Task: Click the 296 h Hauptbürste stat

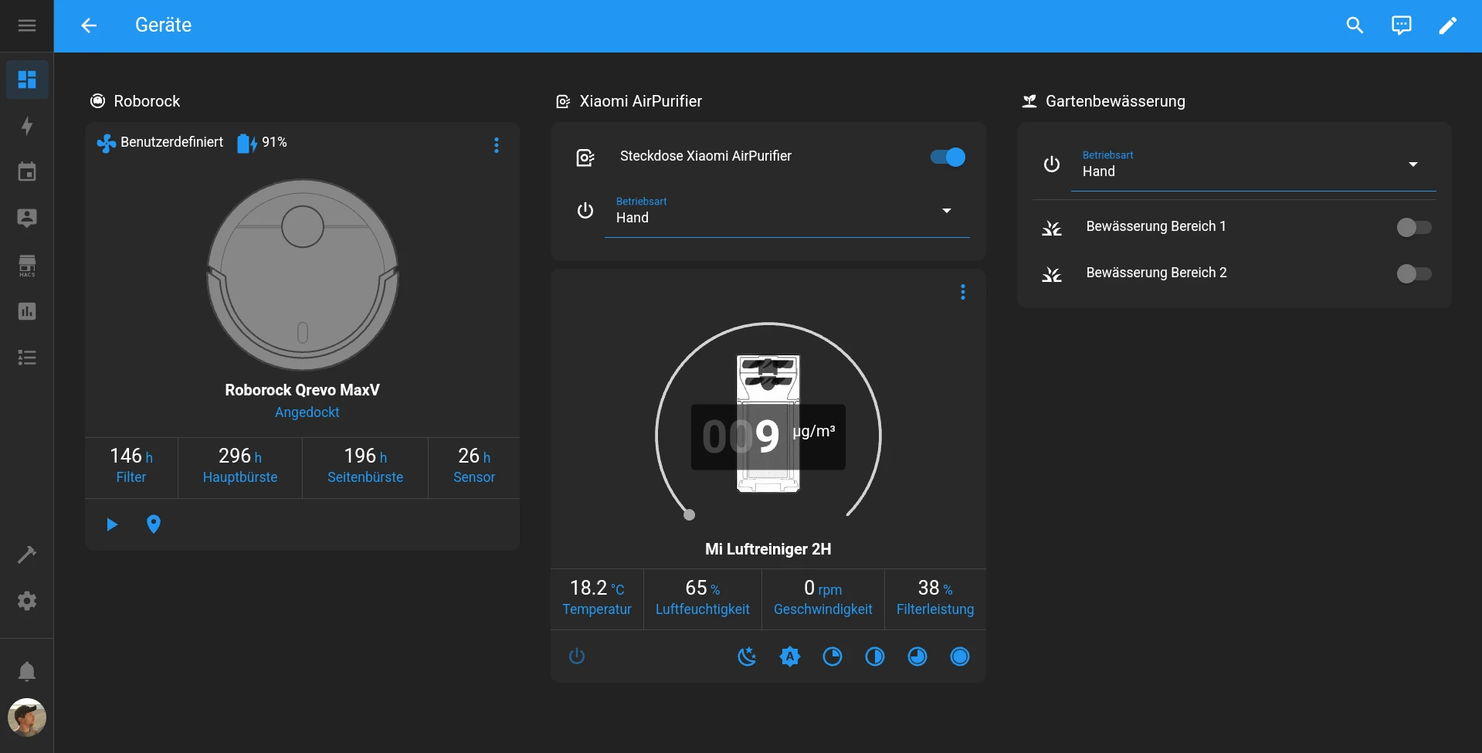Action: [x=240, y=466]
